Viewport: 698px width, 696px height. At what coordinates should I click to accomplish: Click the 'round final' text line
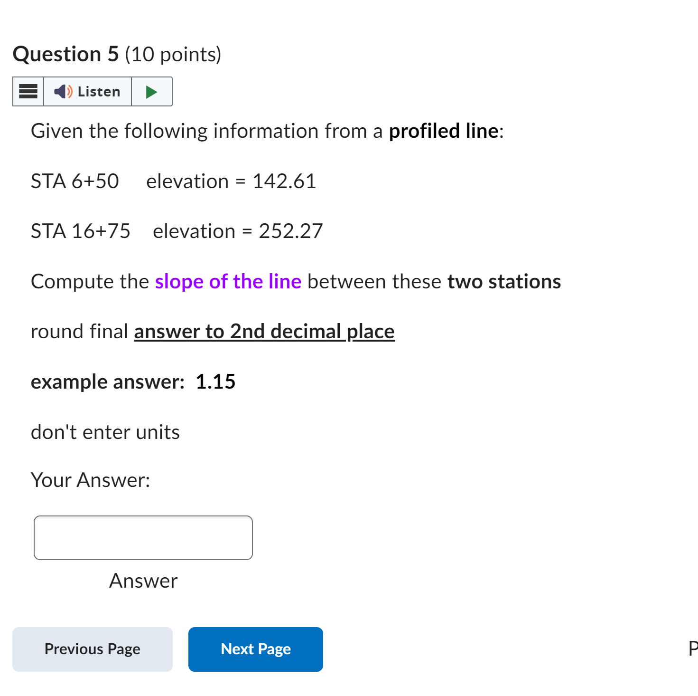(x=79, y=331)
